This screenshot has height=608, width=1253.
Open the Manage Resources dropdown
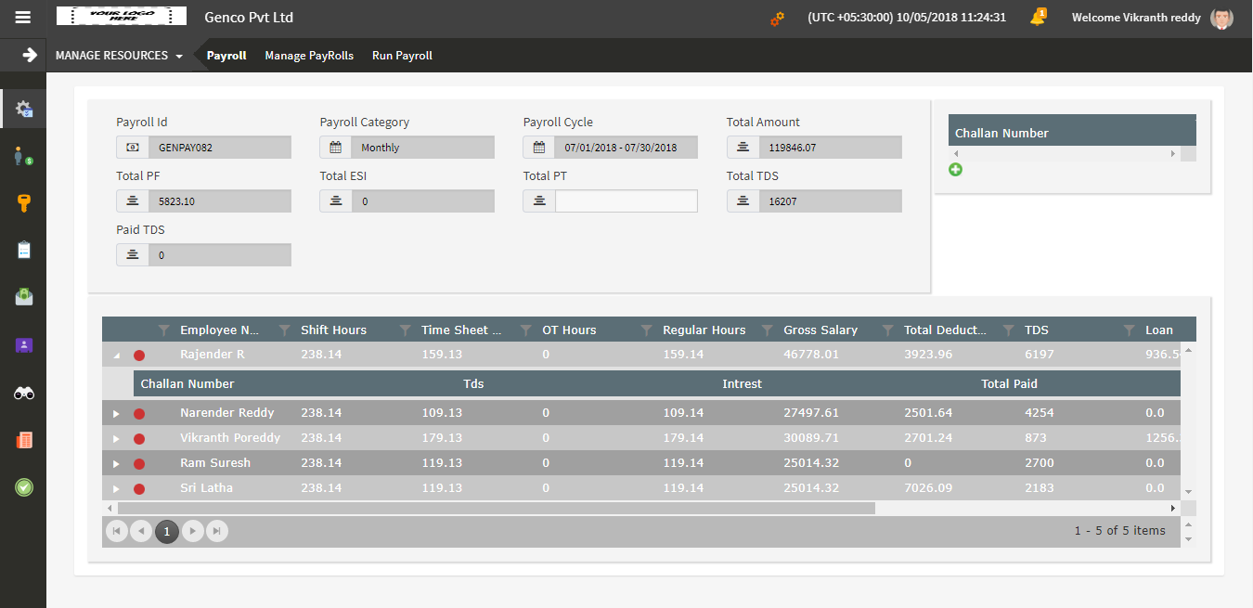[119, 56]
